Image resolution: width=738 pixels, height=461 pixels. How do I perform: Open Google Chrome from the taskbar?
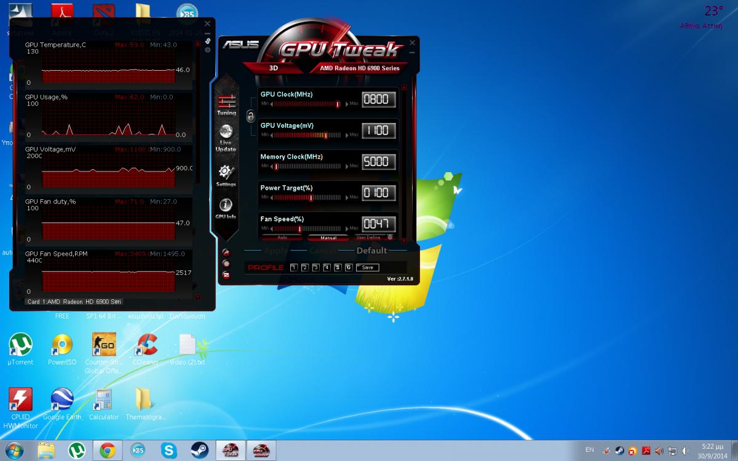[108, 451]
